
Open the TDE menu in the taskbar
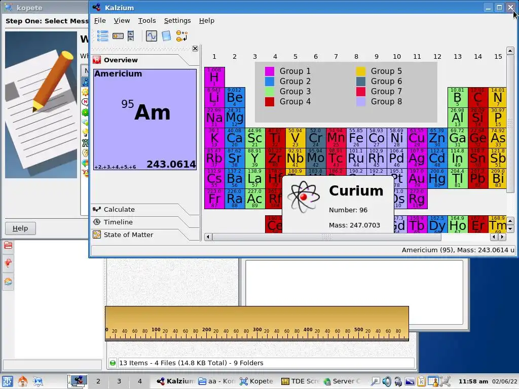tap(7, 381)
